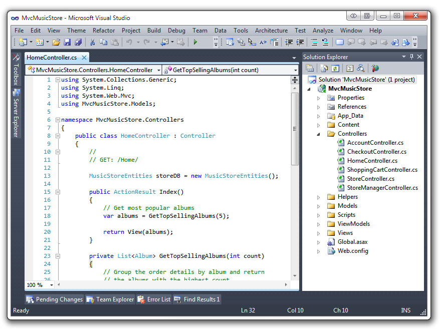Collapse HomeController class outline on line 8

click(x=58, y=136)
